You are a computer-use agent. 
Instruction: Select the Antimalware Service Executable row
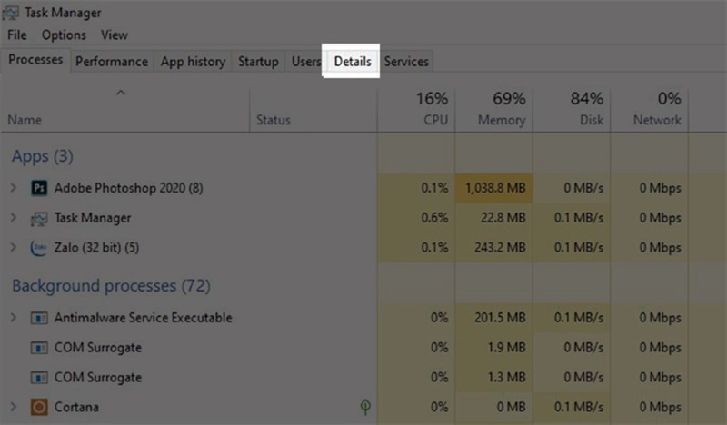coord(363,318)
